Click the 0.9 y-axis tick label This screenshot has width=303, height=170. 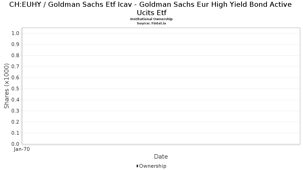coord(16,44)
